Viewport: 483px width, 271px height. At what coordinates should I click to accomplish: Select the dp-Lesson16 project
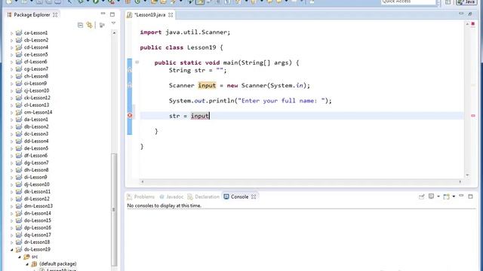pos(38,227)
